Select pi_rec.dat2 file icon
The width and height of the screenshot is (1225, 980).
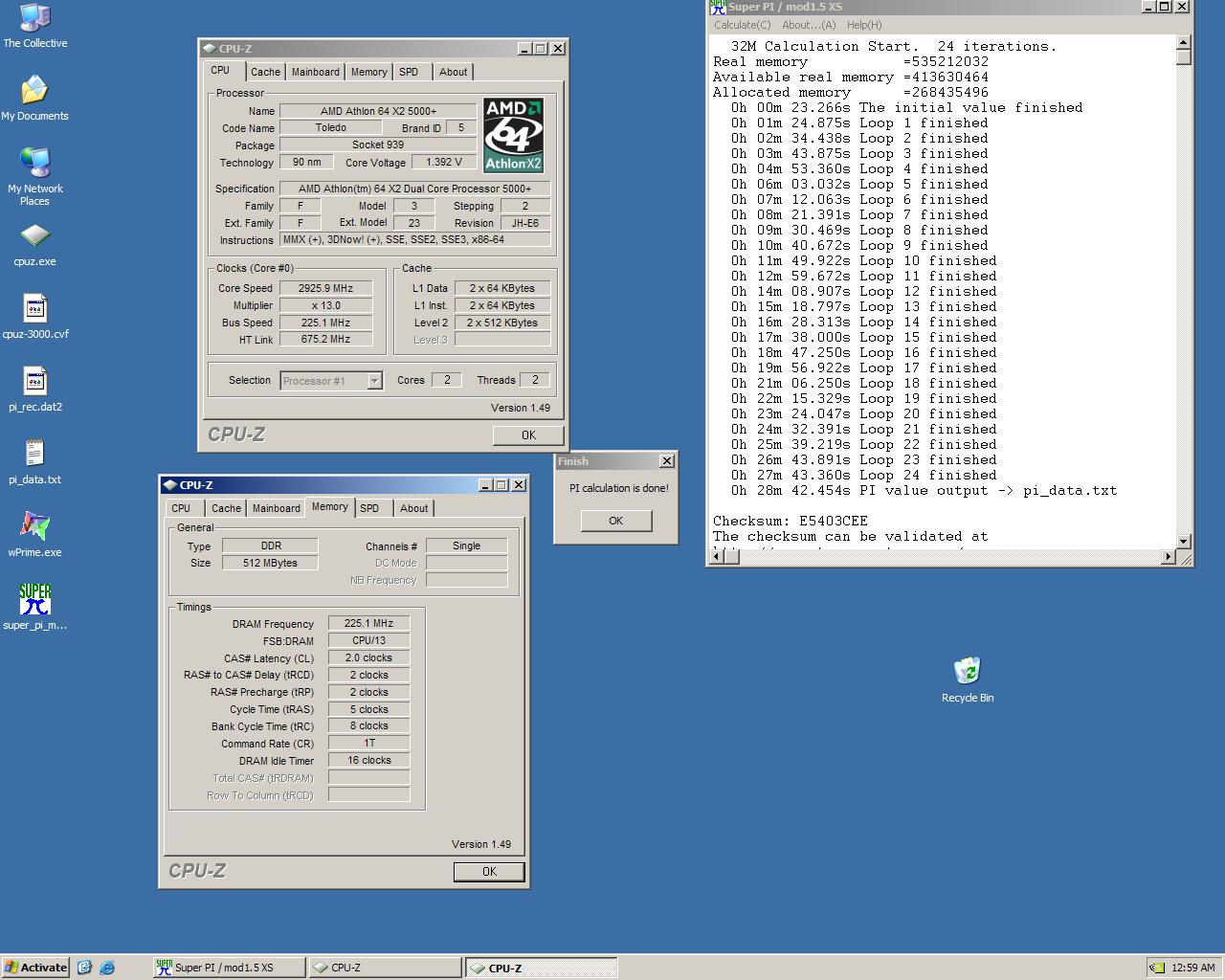35,390
